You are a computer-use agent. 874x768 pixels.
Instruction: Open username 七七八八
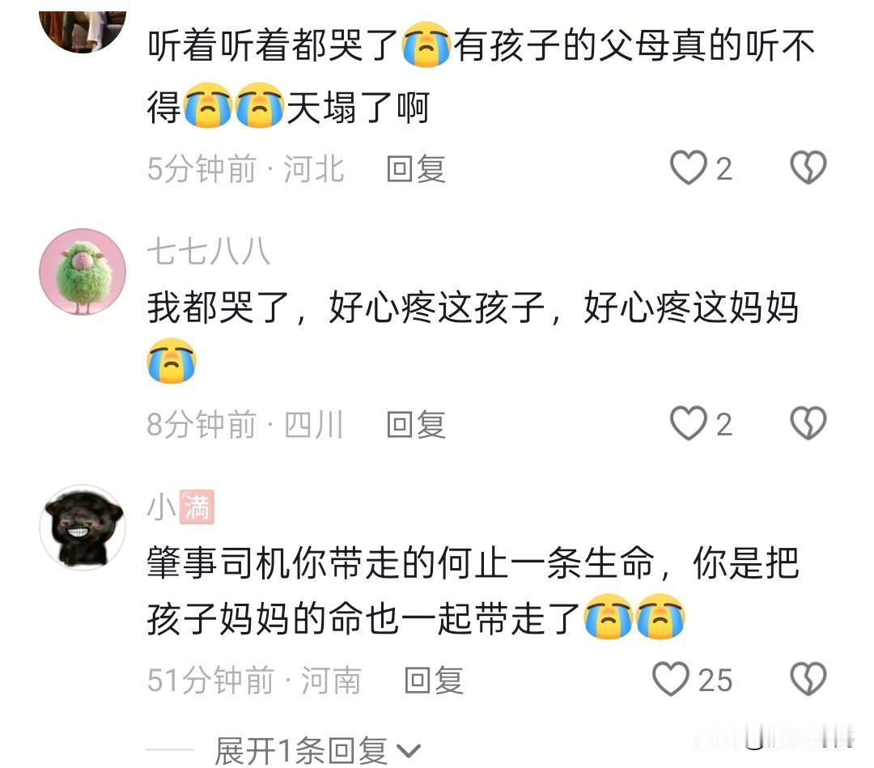tap(209, 252)
